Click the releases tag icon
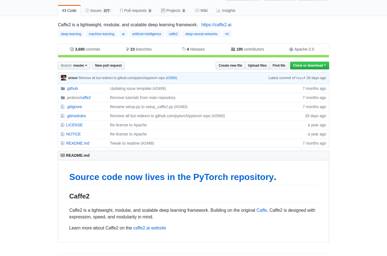 click(x=184, y=49)
